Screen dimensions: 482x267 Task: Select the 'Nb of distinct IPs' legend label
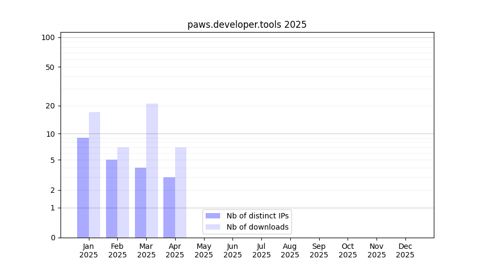pos(257,216)
